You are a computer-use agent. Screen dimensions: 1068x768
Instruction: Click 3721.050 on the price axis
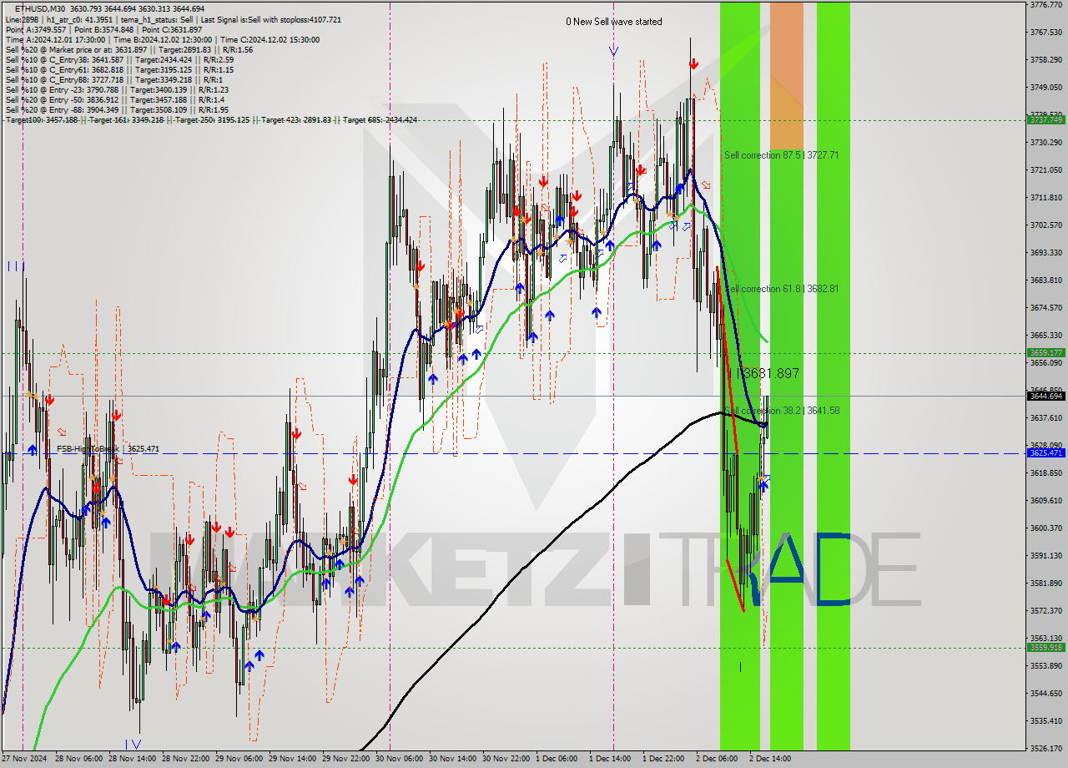pos(1046,169)
